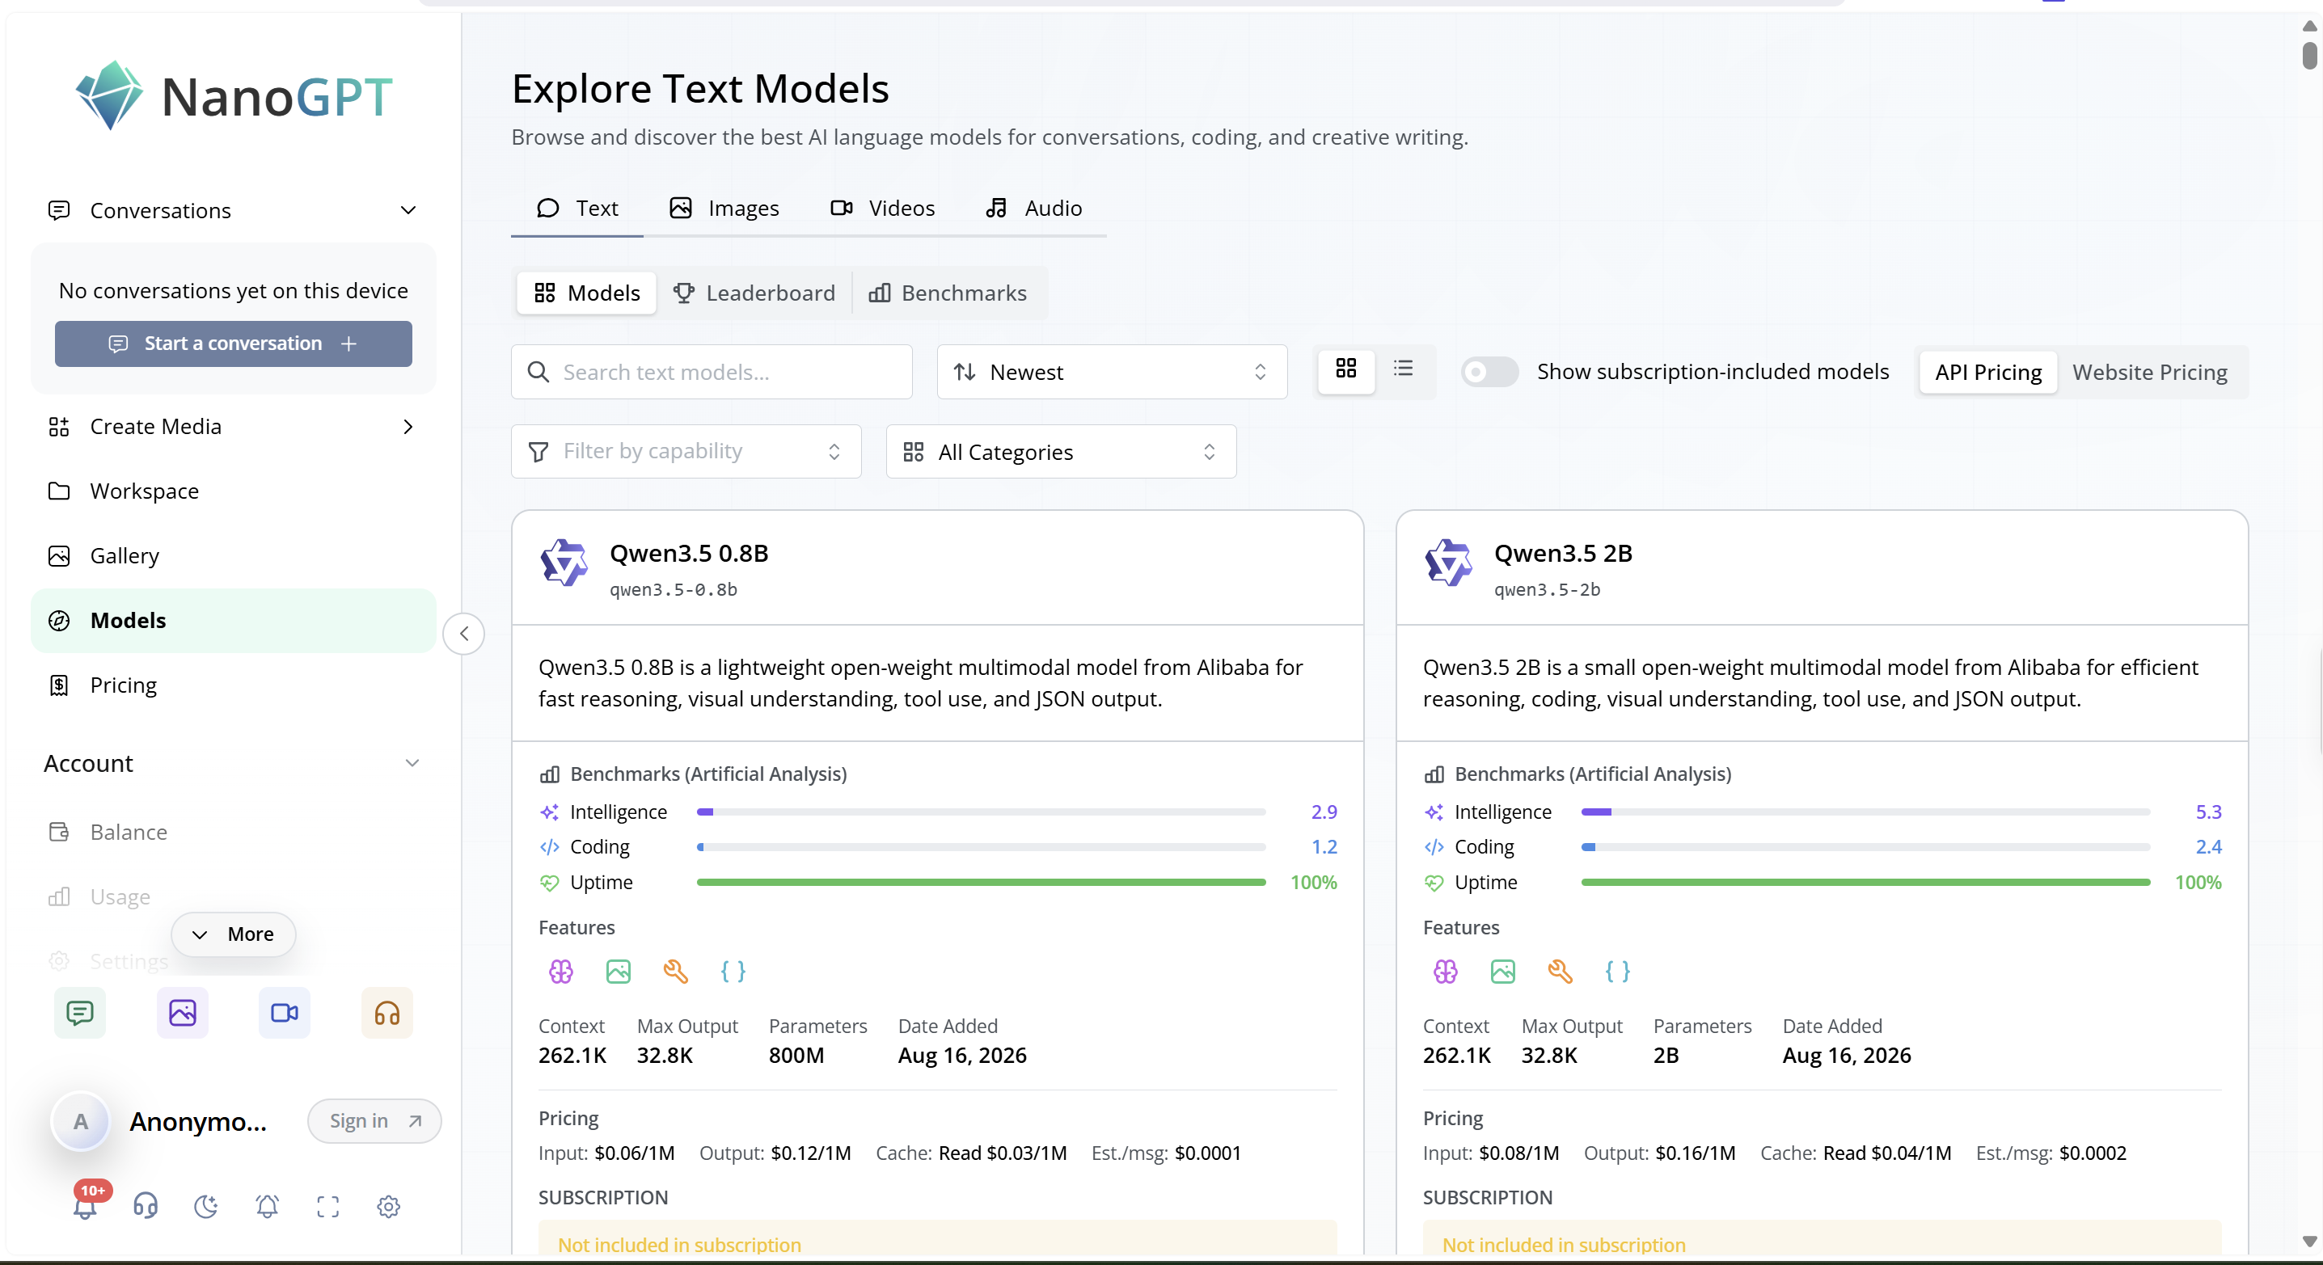The width and height of the screenshot is (2323, 1265).
Task: Open image generation shortcut icon in sidebar
Action: (x=182, y=1013)
